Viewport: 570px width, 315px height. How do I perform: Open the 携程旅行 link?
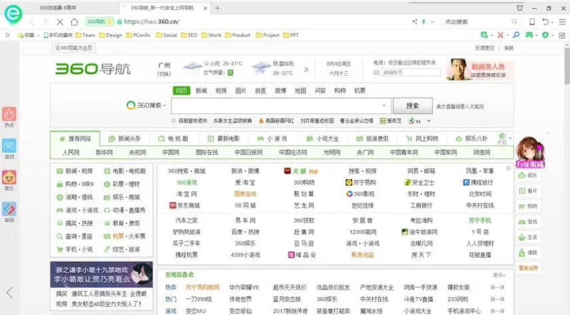pyautogui.click(x=479, y=183)
